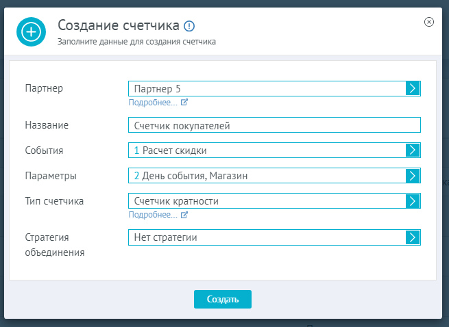Click the round plus icon in the header

click(x=31, y=31)
